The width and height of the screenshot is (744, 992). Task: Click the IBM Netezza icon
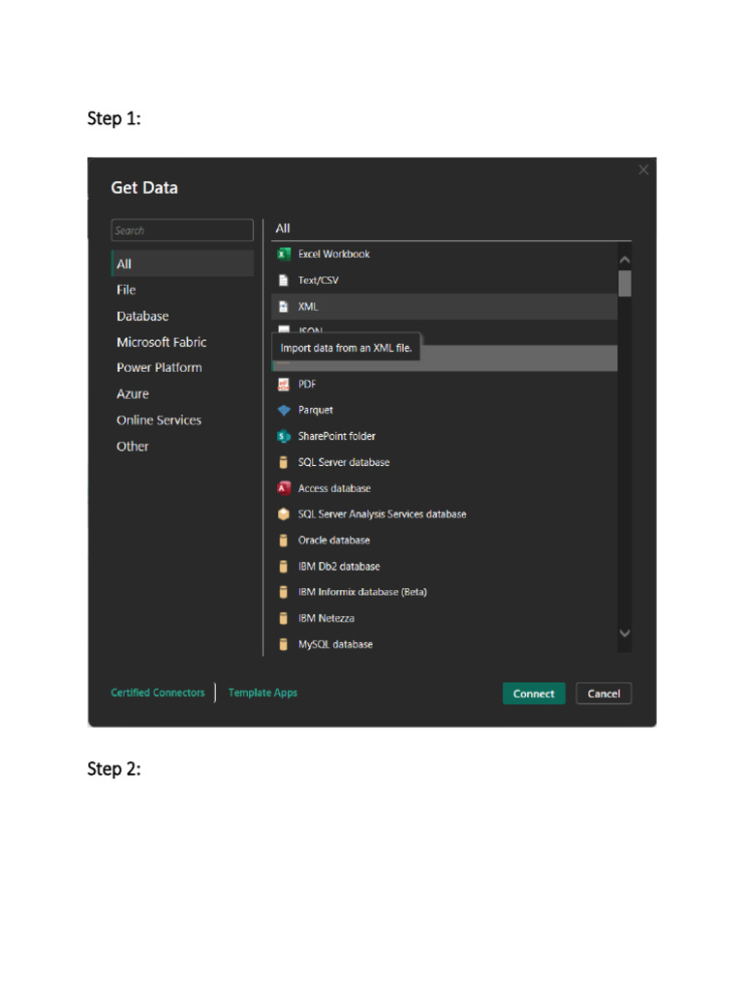(284, 618)
